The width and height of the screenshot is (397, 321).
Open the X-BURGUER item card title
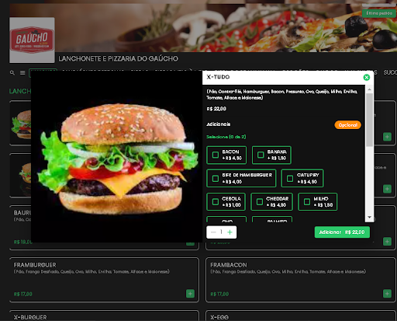(30, 317)
